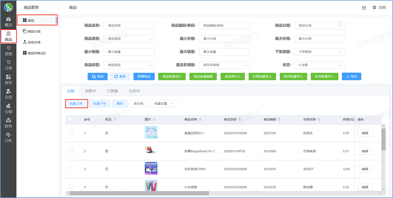393x198 pixels.
Task: Open 商品分组 in the left menu
Action: coord(34,32)
